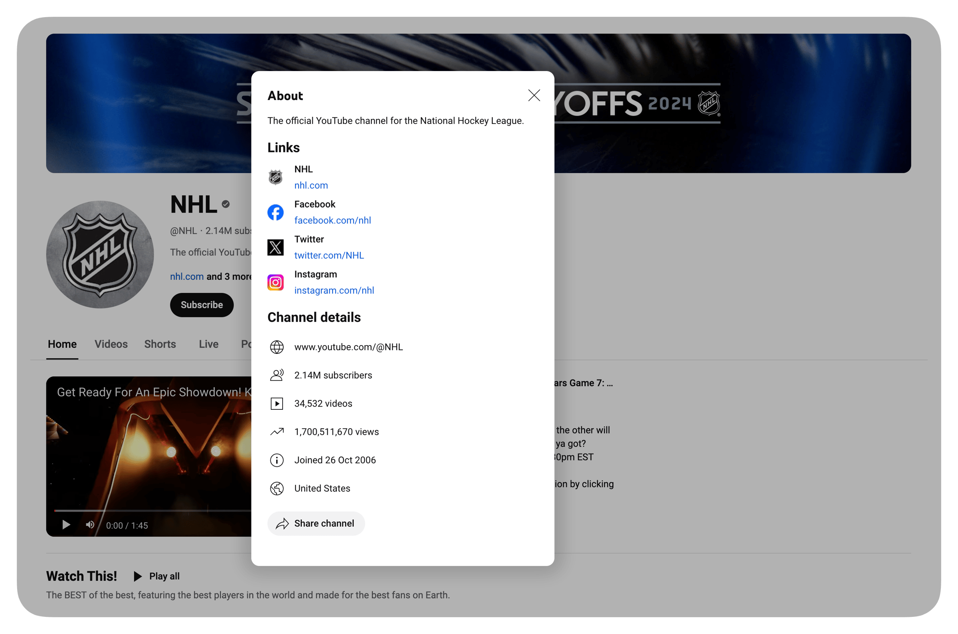Open the nhl.com link in About
This screenshot has width=958, height=634.
click(x=311, y=185)
